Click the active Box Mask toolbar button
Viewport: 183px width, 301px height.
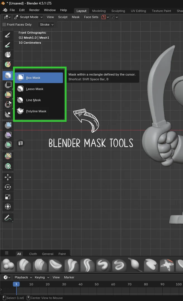[8, 75]
